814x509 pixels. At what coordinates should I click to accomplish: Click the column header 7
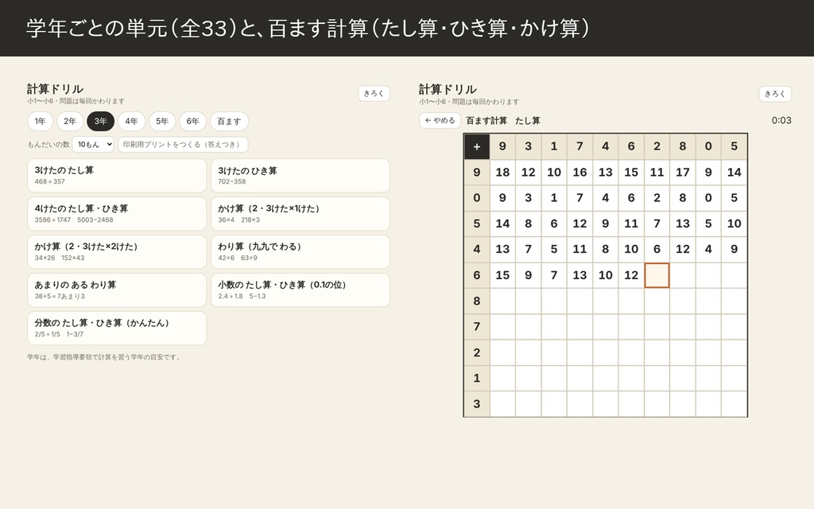(x=579, y=146)
